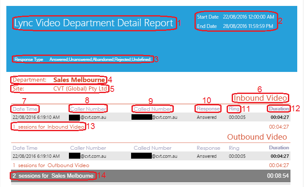Click the inbound row date 22/08/2016 6:19:10 AM

click(x=36, y=117)
